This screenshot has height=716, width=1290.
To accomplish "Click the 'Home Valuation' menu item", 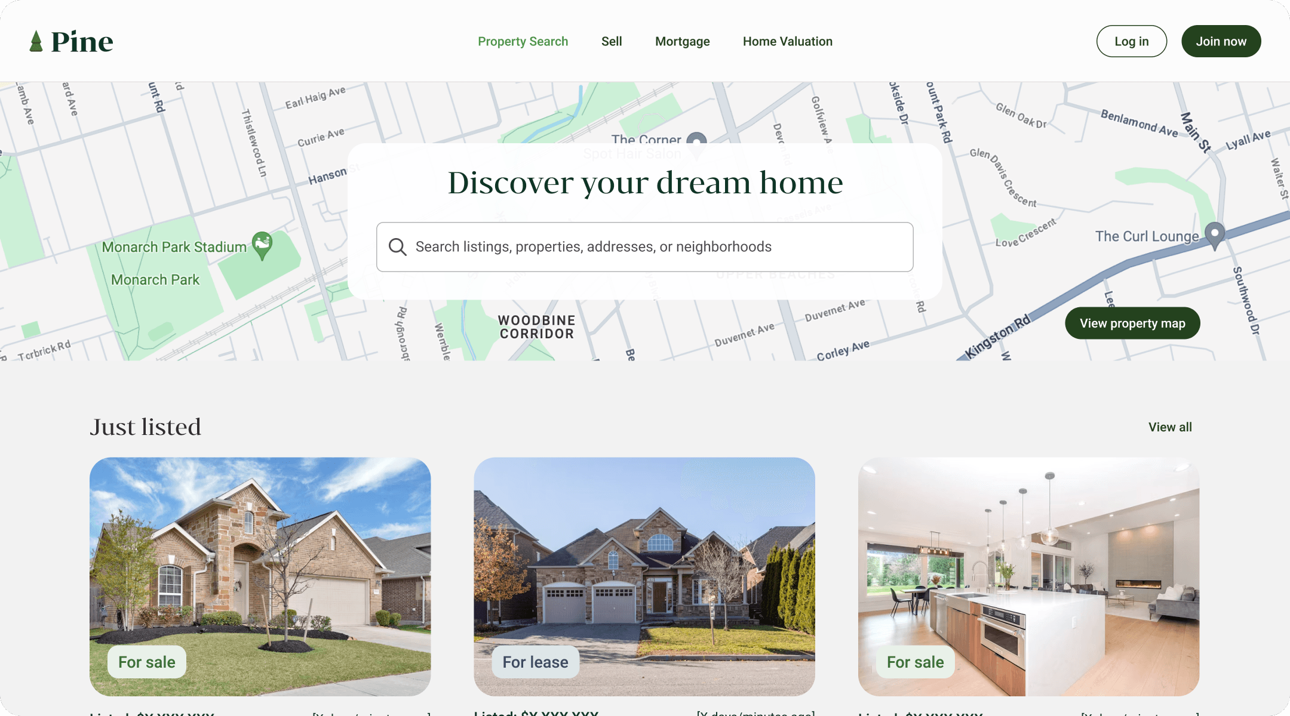I will (787, 41).
